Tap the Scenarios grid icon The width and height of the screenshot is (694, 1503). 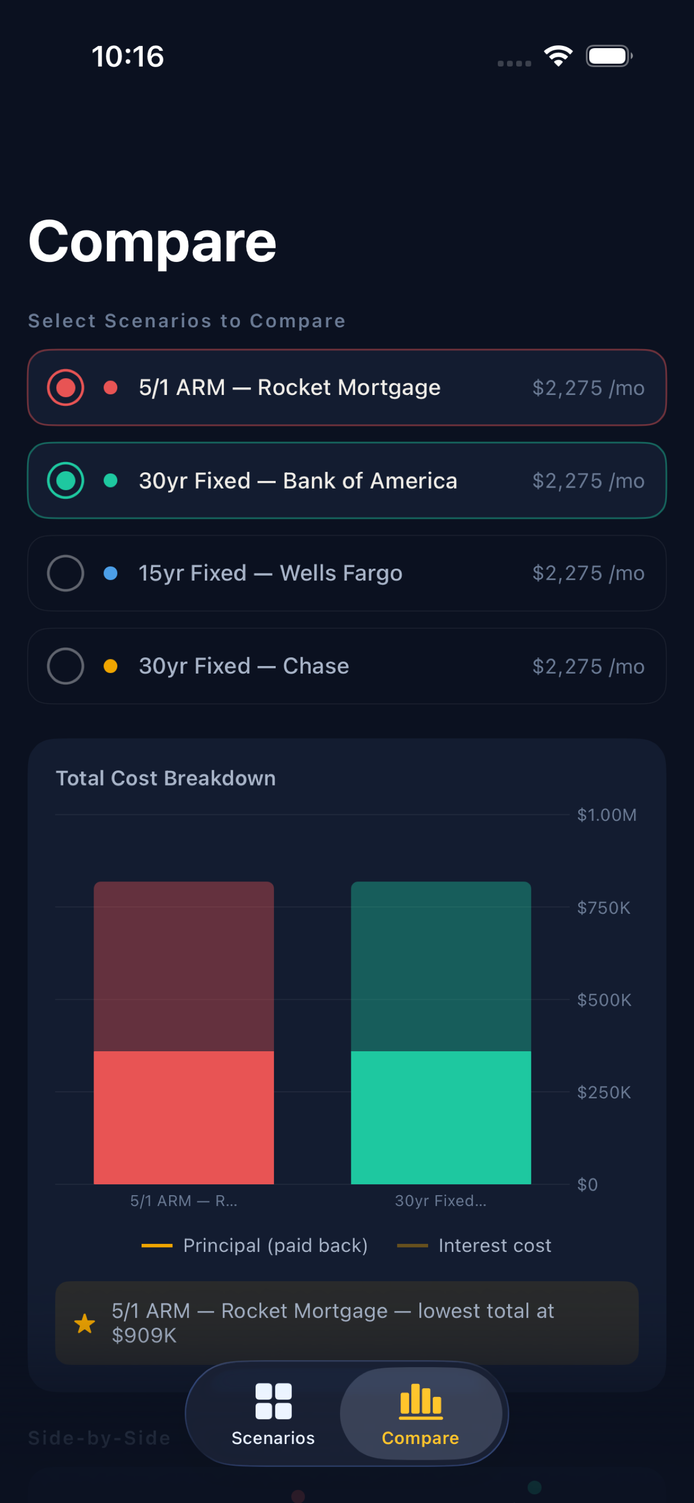coord(273,1401)
